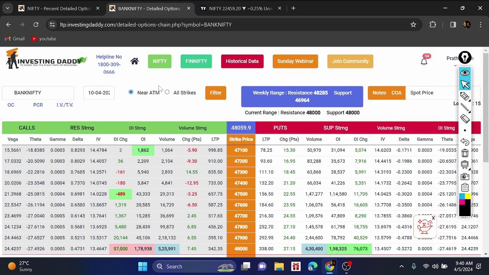Click the browser address bar URL
Image resolution: width=489 pixels, height=275 pixels.
(x=146, y=24)
